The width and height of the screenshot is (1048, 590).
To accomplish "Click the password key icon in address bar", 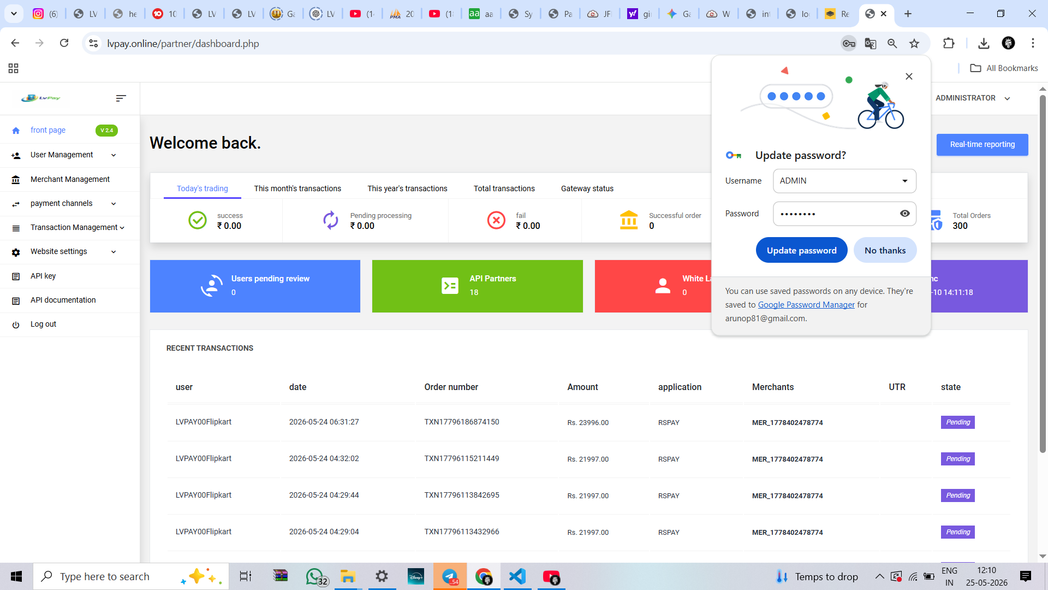I will (x=849, y=44).
